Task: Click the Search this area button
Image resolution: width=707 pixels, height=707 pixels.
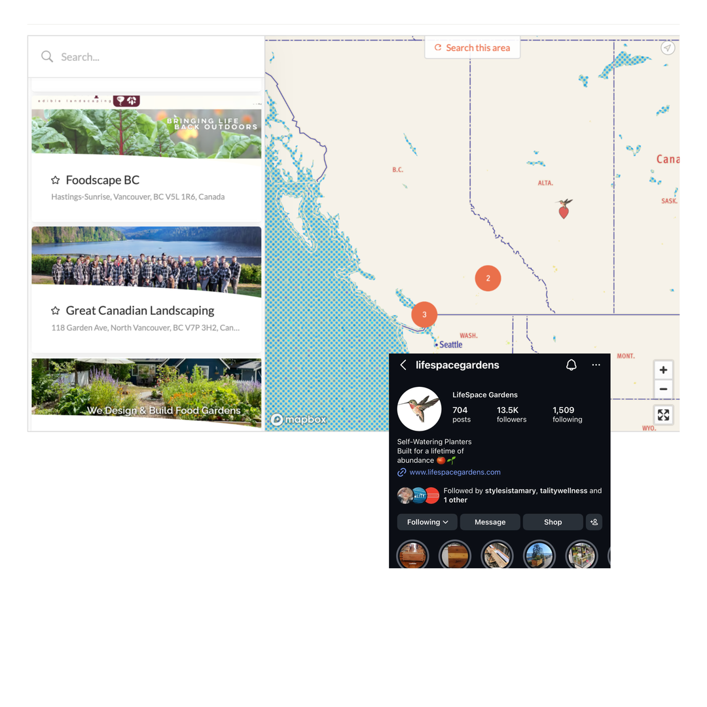Action: tap(472, 48)
